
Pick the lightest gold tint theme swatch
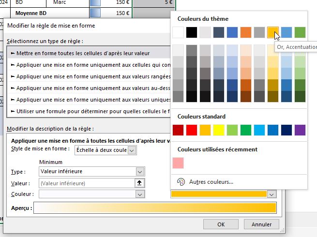273,50
